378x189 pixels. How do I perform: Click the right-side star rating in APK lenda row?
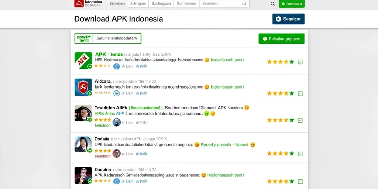coord(281,62)
